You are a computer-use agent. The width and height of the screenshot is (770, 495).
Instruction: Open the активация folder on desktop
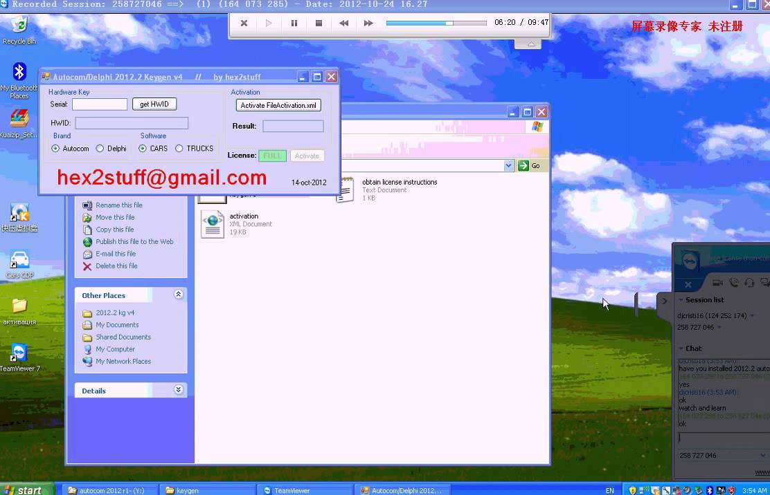click(x=19, y=310)
